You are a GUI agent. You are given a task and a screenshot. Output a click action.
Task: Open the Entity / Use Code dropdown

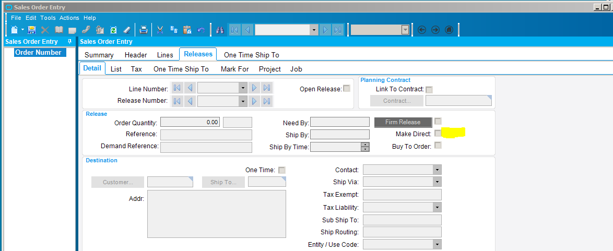(437, 244)
